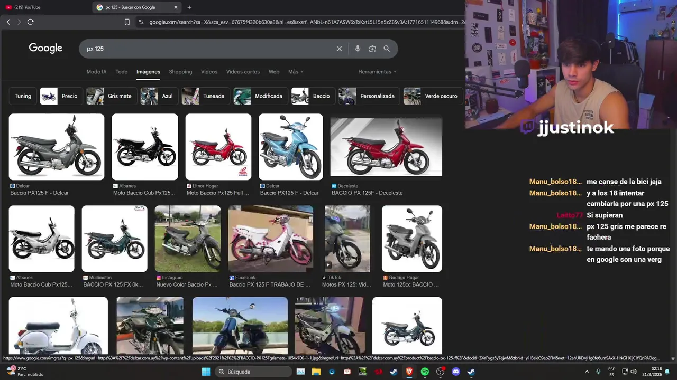Select the Personalizada filter chip

click(369, 96)
